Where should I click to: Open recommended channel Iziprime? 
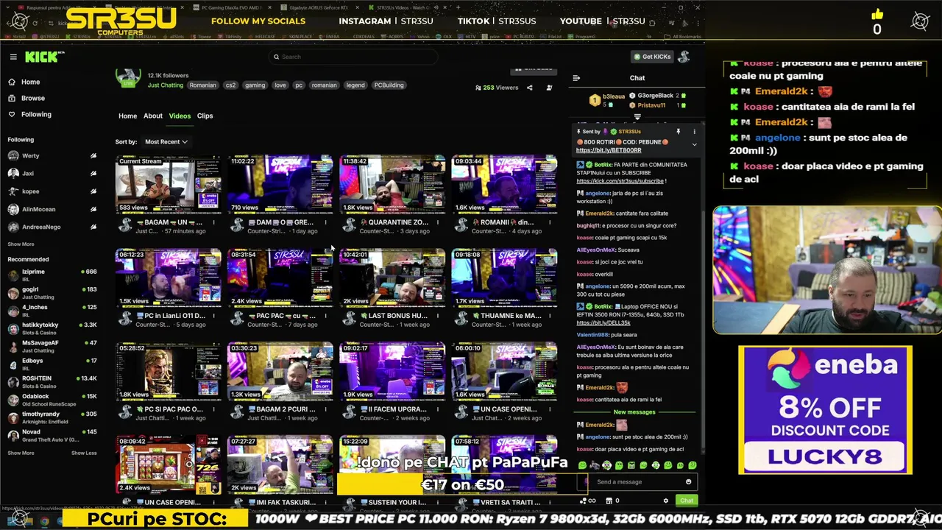pos(52,275)
